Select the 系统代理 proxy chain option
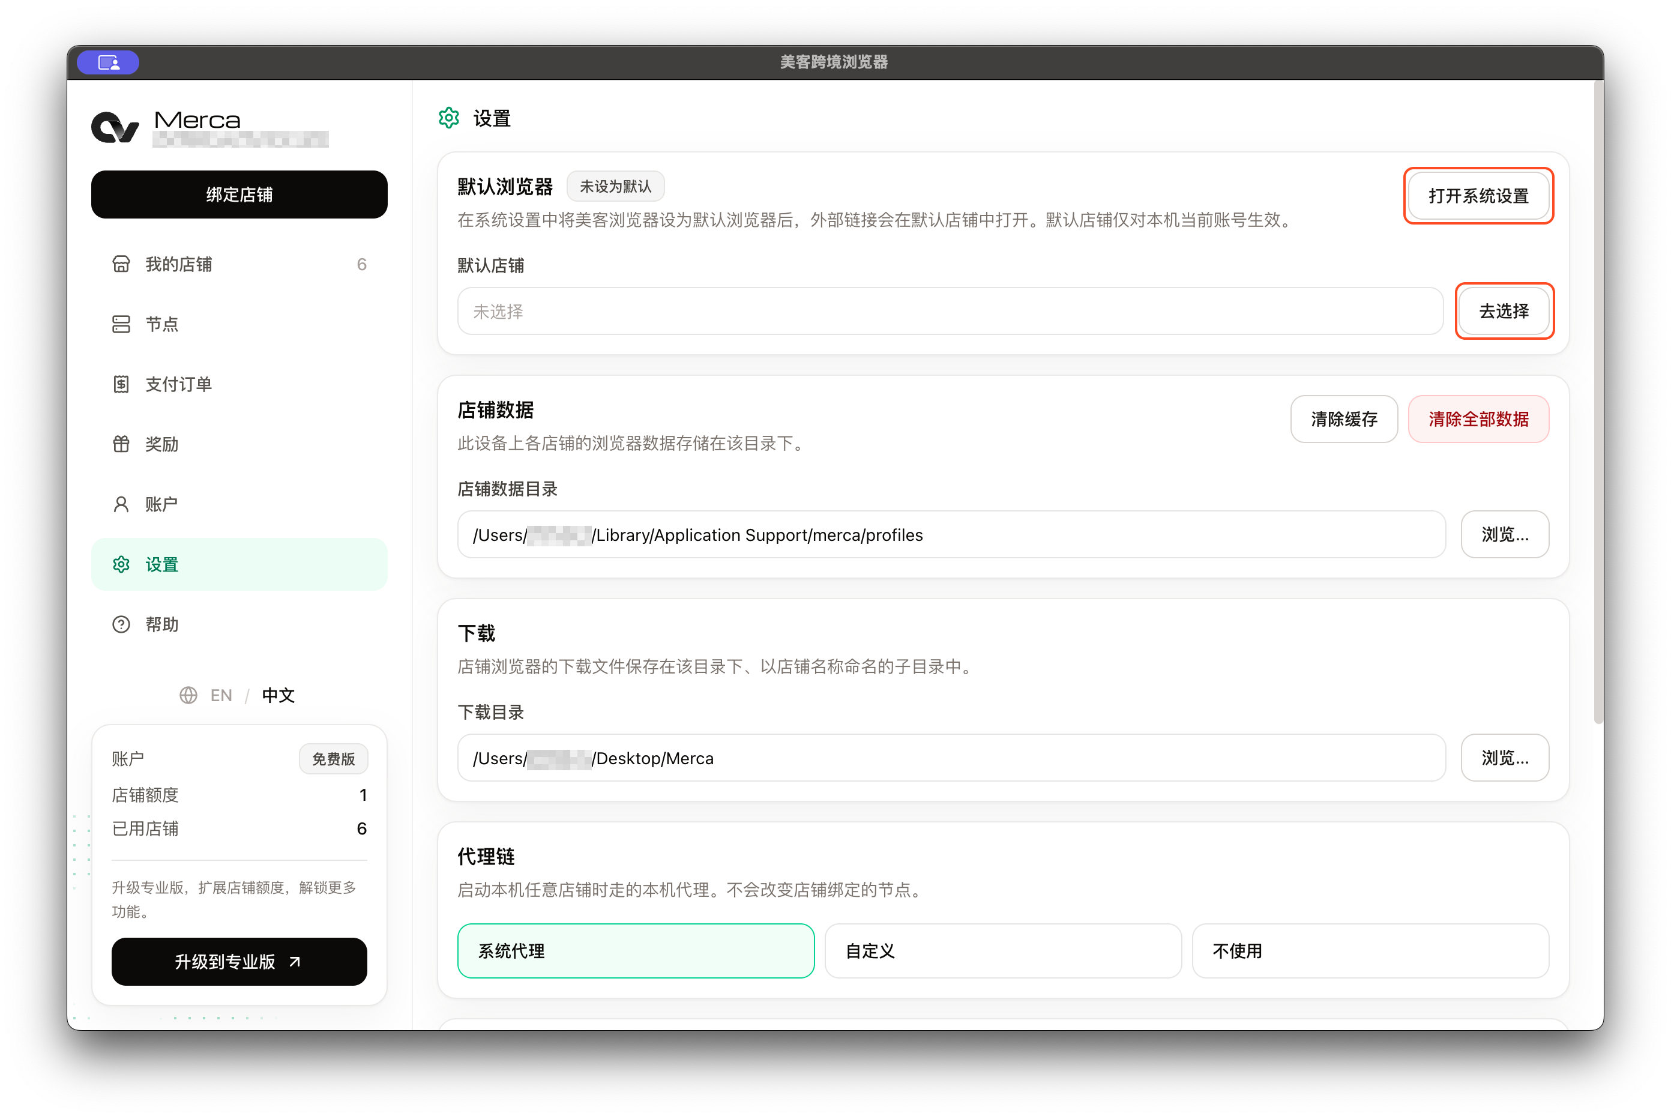The height and width of the screenshot is (1119, 1671). click(x=636, y=950)
